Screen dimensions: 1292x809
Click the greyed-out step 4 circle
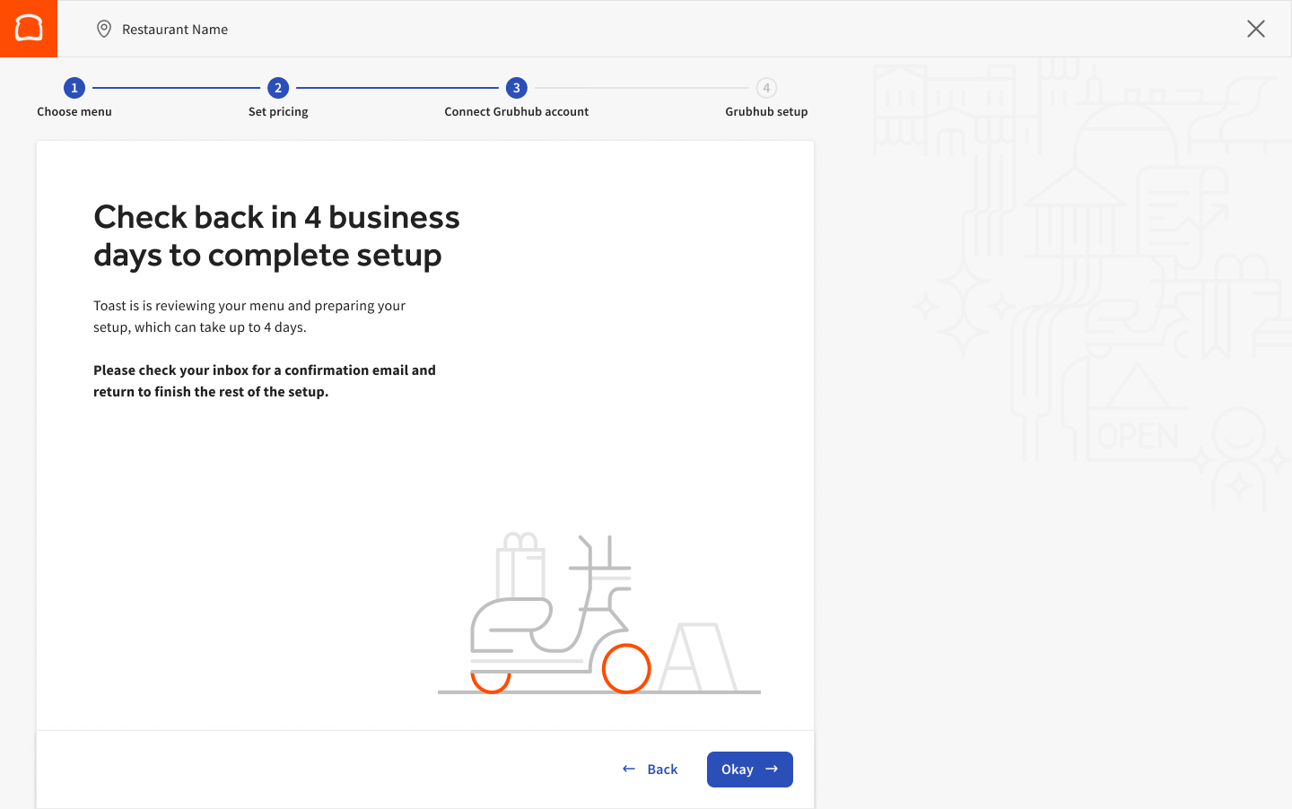tap(766, 88)
